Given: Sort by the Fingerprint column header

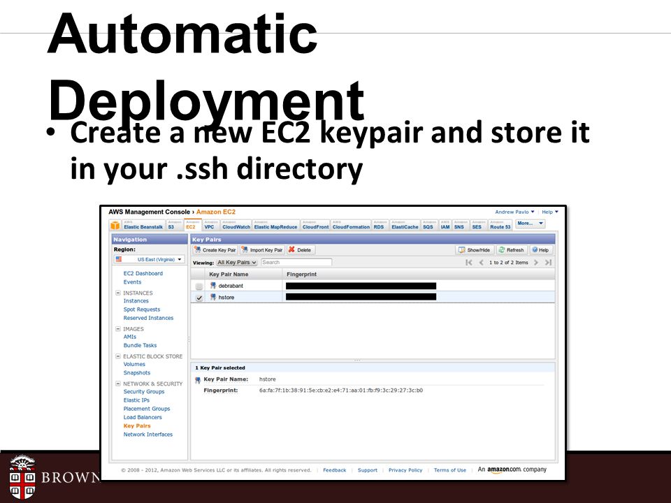Looking at the screenshot, I should pyautogui.click(x=419, y=274).
